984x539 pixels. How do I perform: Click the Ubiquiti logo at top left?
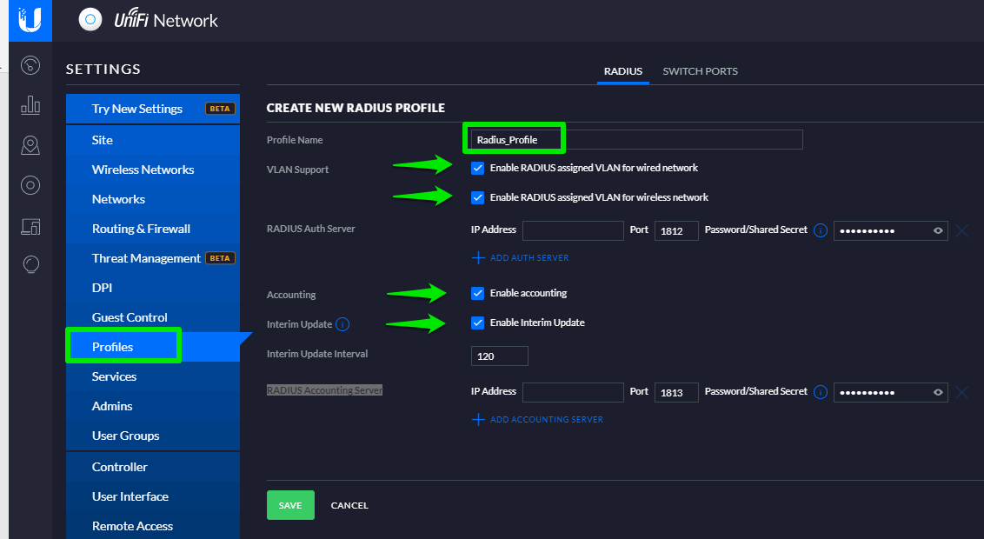[x=30, y=20]
